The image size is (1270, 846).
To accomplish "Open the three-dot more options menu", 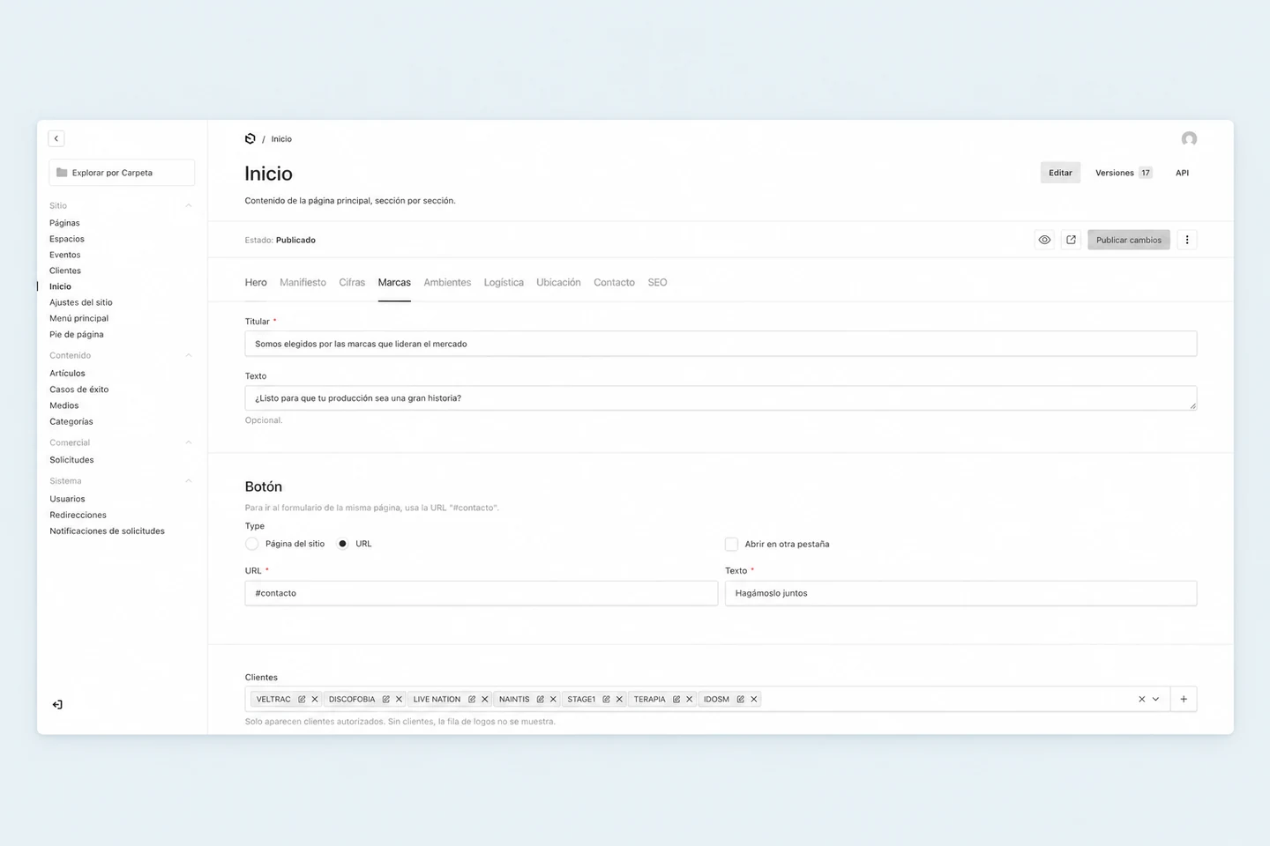I will (1187, 240).
